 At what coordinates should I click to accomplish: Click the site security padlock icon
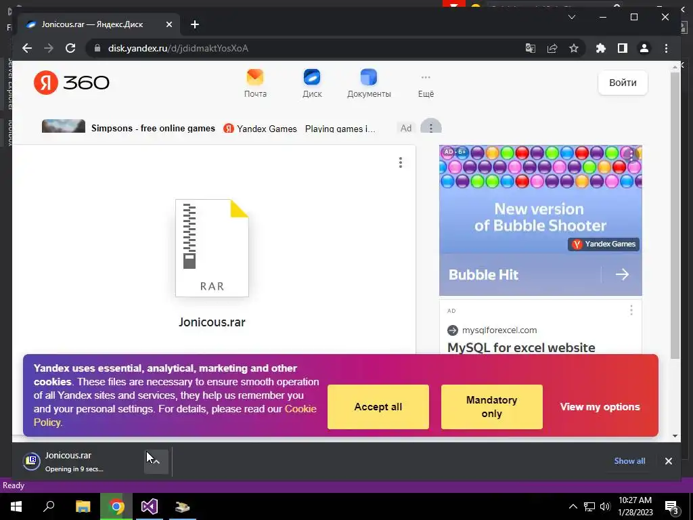(x=97, y=48)
